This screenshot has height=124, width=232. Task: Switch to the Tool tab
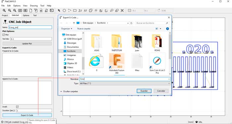(x=35, y=15)
